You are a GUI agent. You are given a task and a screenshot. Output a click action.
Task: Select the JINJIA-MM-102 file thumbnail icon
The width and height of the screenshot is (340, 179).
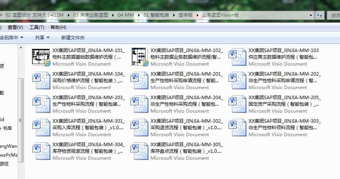pos(140,57)
